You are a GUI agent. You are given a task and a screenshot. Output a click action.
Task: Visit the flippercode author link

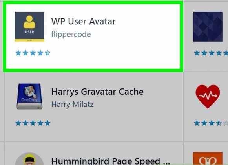click(x=71, y=34)
